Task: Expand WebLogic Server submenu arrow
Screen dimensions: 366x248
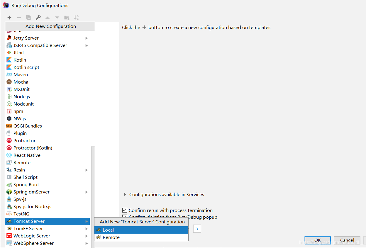Action: point(87,236)
